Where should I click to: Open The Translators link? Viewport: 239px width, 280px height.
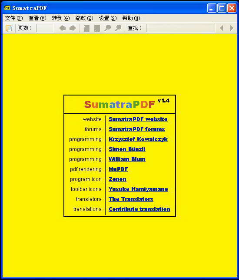coord(131,199)
